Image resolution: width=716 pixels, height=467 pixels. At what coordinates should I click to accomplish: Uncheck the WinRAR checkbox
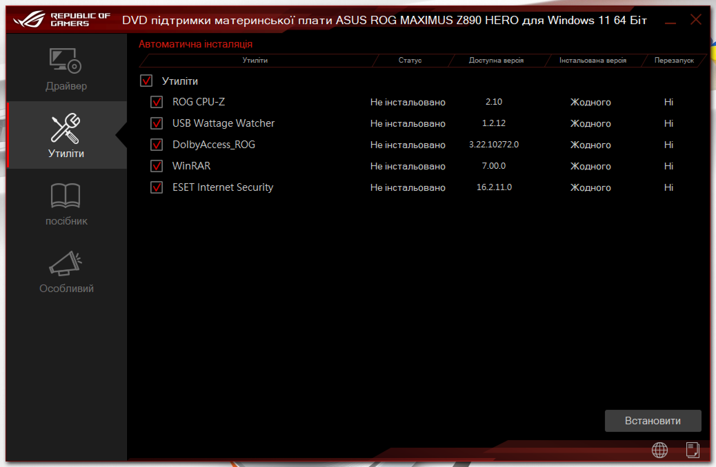coord(156,166)
